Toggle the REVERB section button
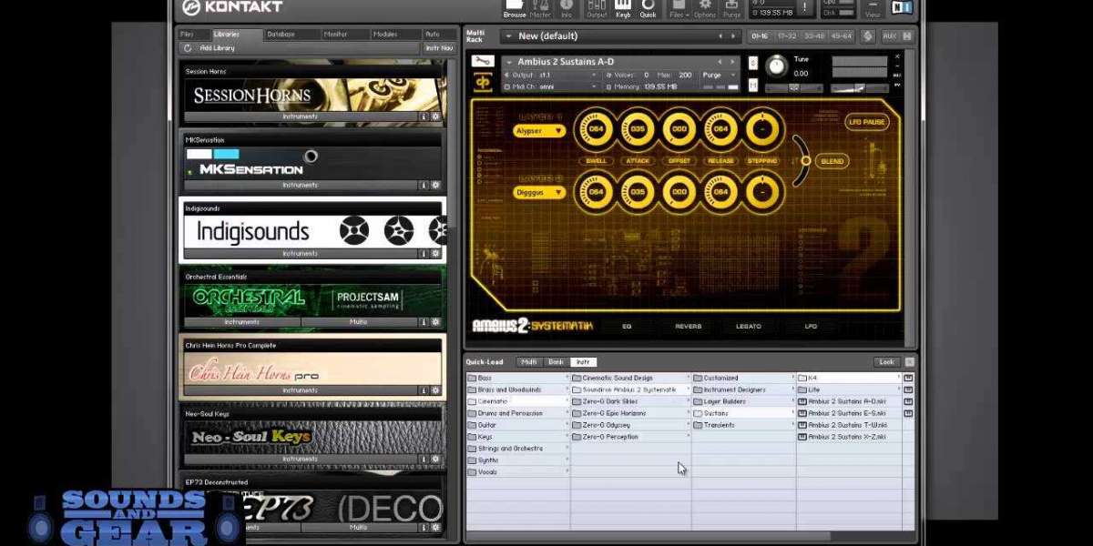The width and height of the screenshot is (1093, 546). pos(688,326)
